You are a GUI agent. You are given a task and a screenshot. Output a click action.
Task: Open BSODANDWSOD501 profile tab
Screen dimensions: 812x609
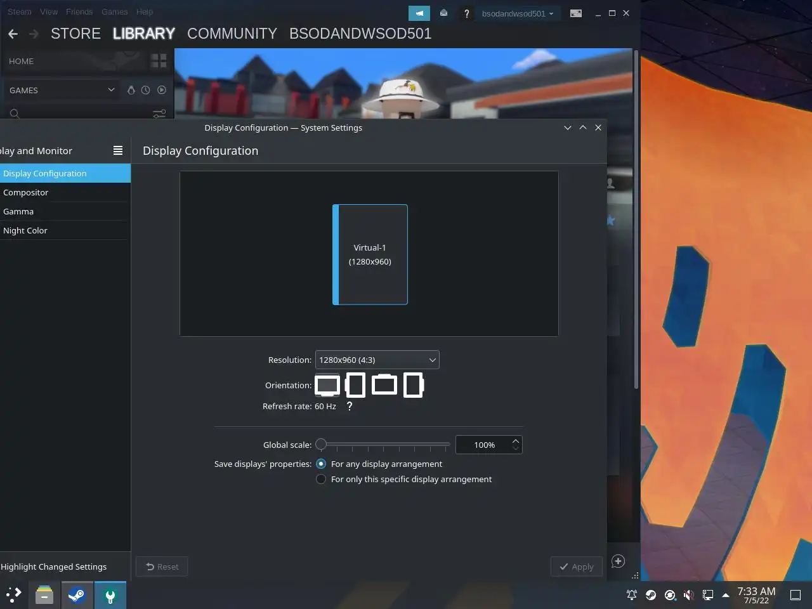click(360, 34)
